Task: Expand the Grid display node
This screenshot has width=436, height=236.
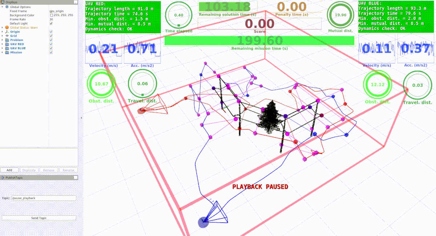Action: point(3,36)
